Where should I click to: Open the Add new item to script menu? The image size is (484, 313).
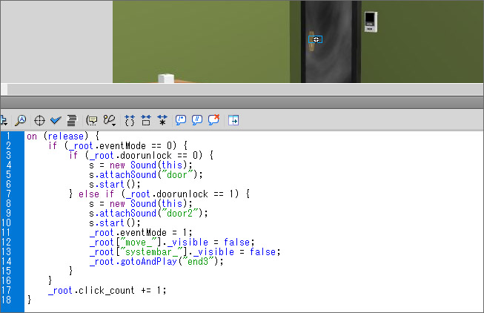pyautogui.click(x=4, y=120)
